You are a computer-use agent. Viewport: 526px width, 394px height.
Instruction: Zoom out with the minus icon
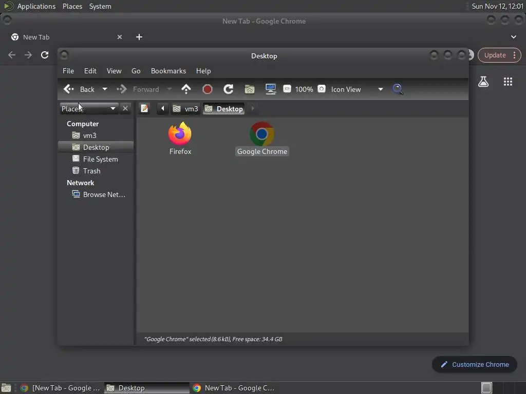point(287,89)
